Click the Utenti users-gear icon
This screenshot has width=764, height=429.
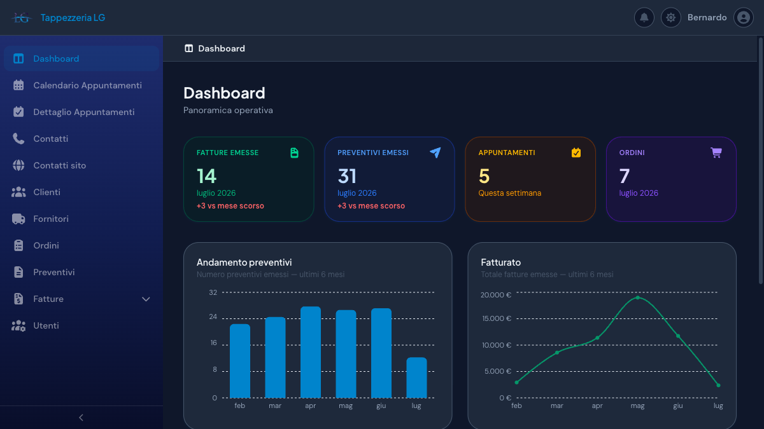pyautogui.click(x=18, y=325)
